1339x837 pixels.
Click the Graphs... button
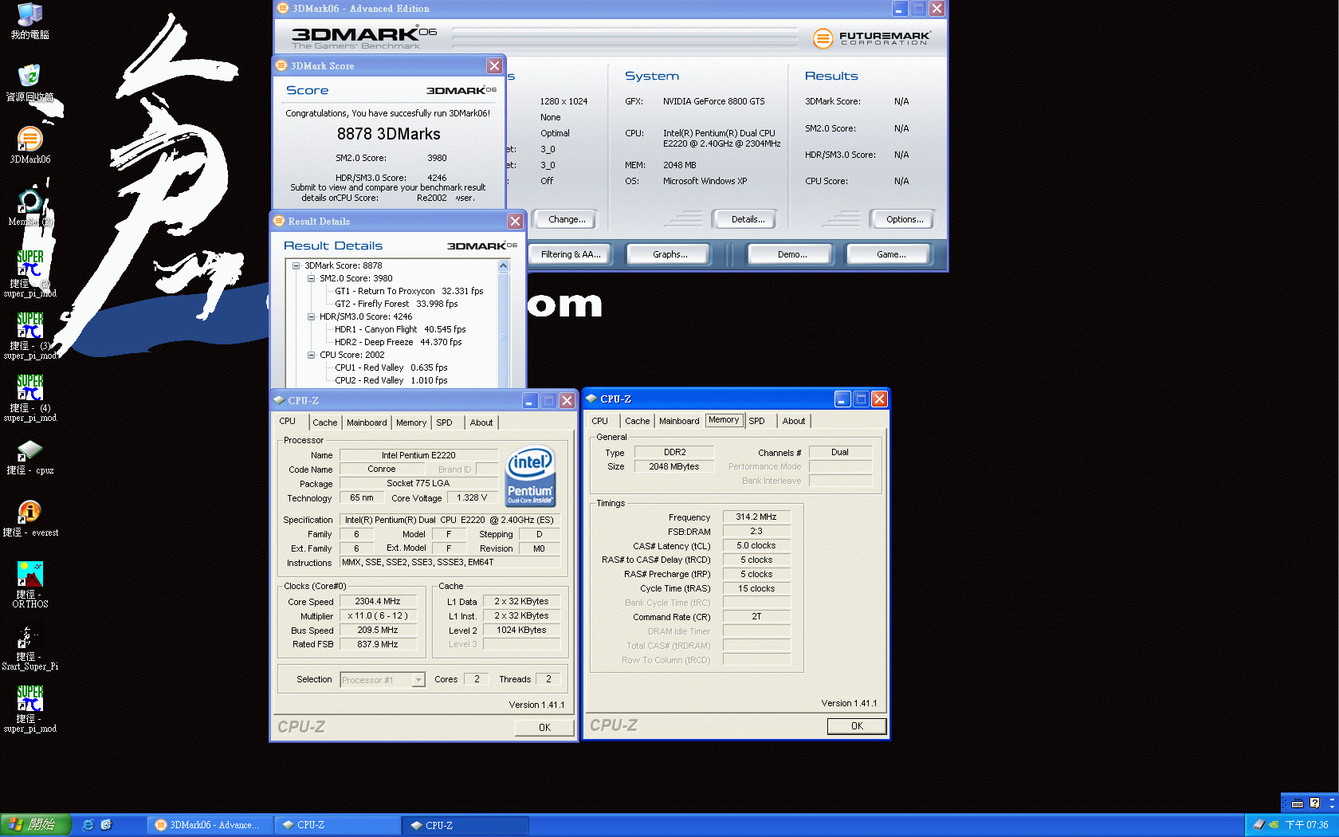[x=669, y=254]
